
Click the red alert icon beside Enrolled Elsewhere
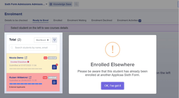(28, 62)
